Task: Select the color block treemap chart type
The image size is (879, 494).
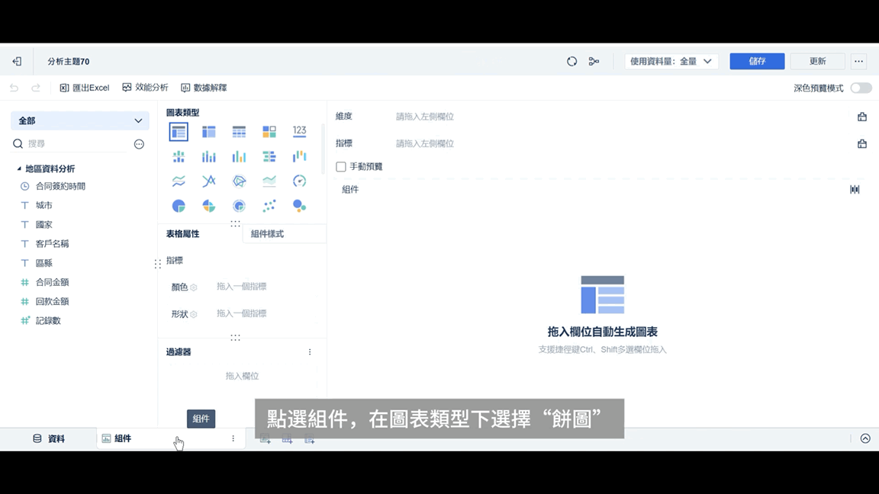Action: click(269, 132)
